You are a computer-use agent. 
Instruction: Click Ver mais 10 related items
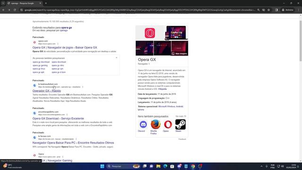(x=181, y=116)
